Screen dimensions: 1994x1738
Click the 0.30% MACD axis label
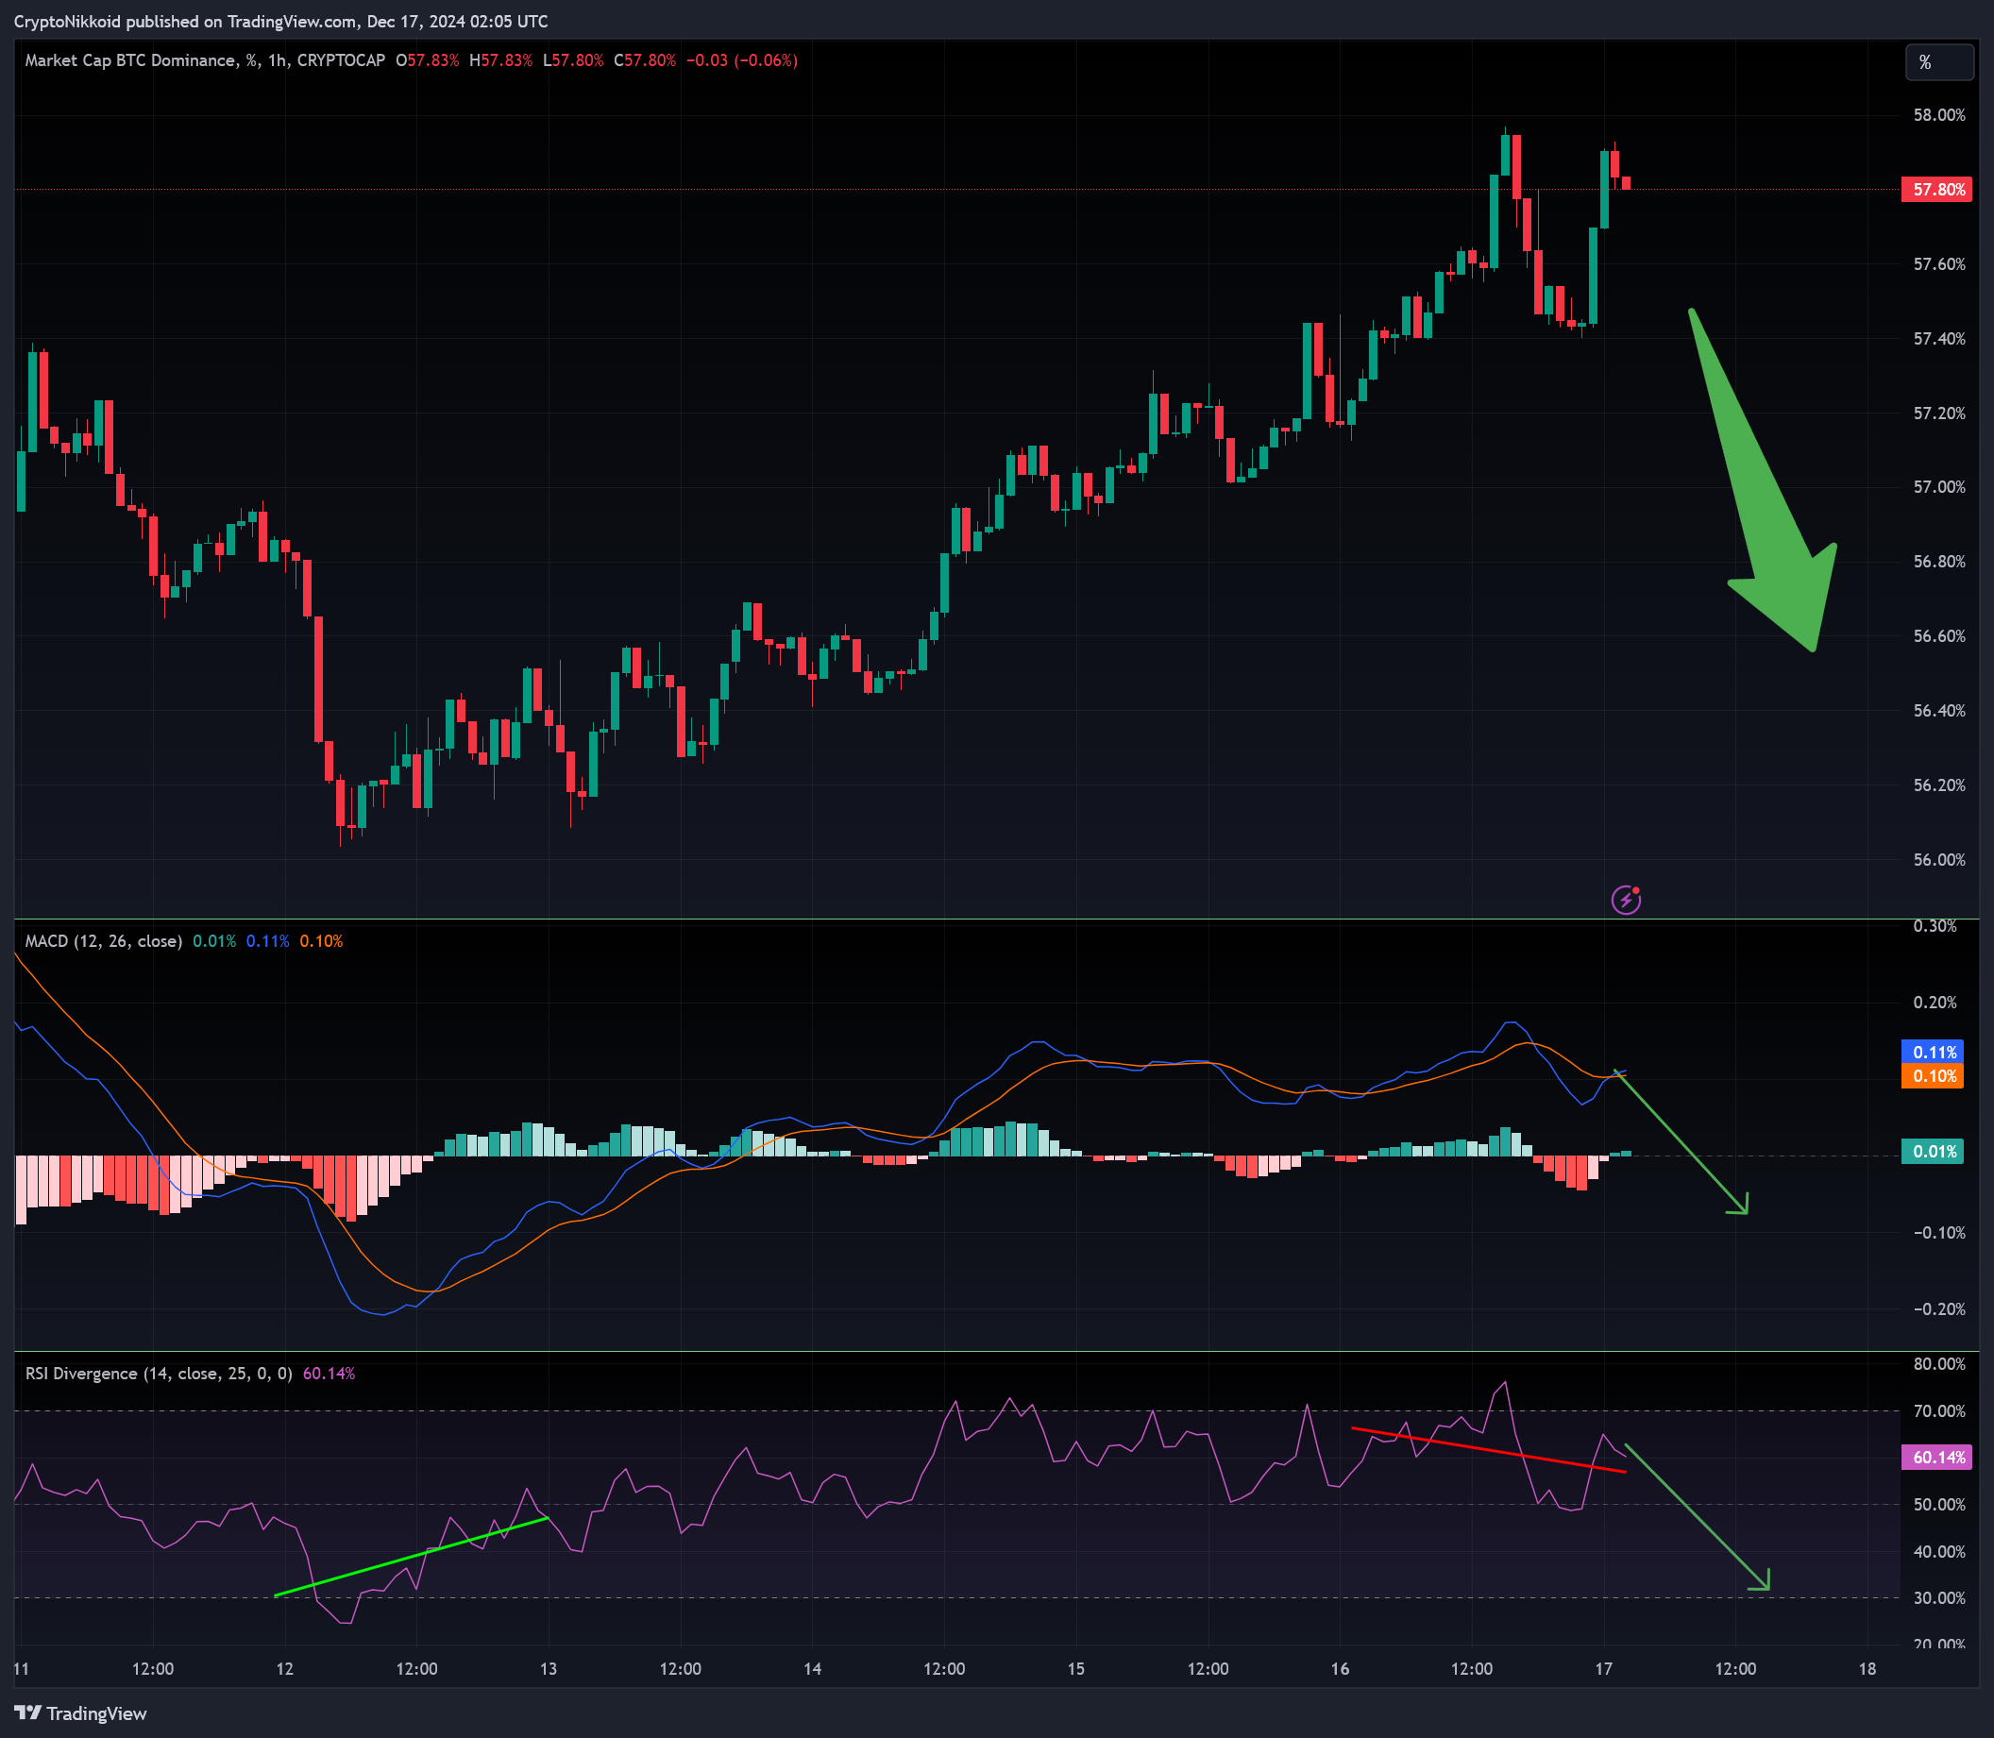tap(1935, 926)
